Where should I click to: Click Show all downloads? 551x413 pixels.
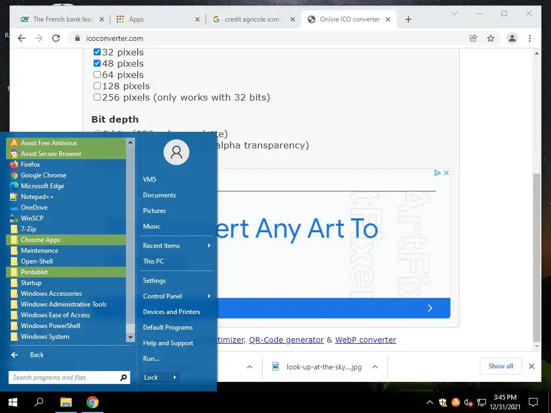(501, 366)
